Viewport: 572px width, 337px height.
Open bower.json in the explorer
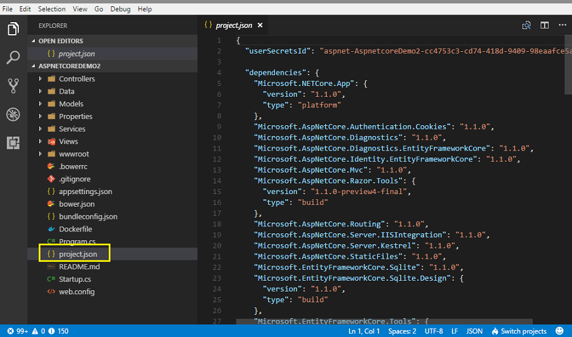tap(76, 204)
